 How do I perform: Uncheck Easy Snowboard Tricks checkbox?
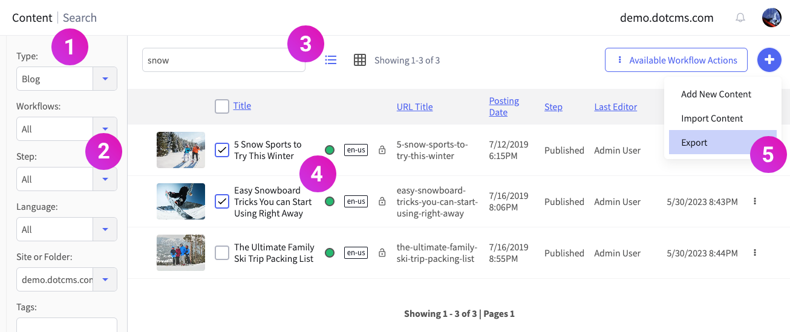222,201
